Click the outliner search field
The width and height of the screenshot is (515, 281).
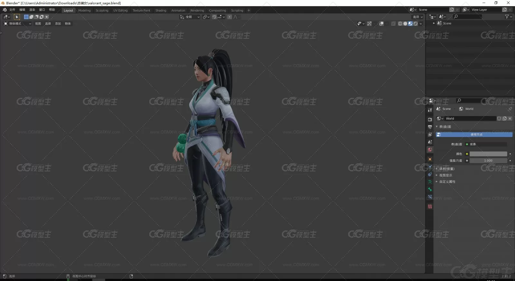[467, 16]
